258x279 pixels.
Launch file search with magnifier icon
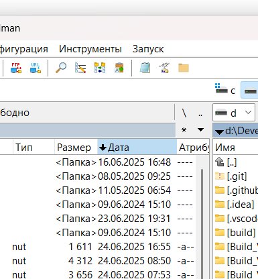[x=61, y=68]
